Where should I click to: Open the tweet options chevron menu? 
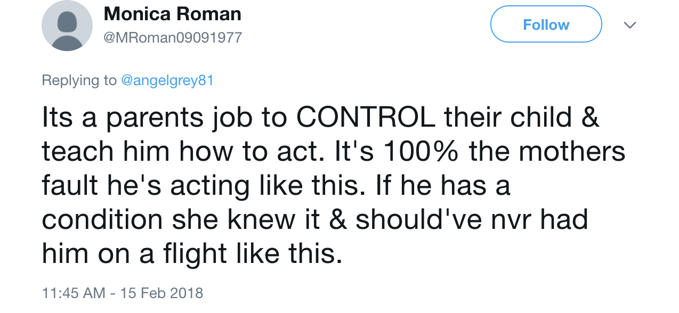(x=630, y=25)
